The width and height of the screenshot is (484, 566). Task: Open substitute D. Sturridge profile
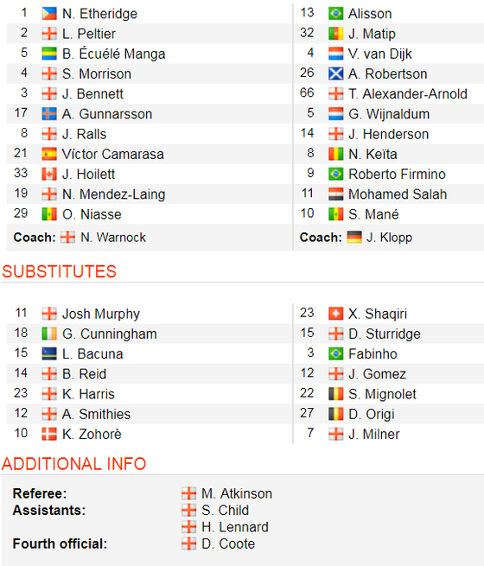(x=385, y=334)
